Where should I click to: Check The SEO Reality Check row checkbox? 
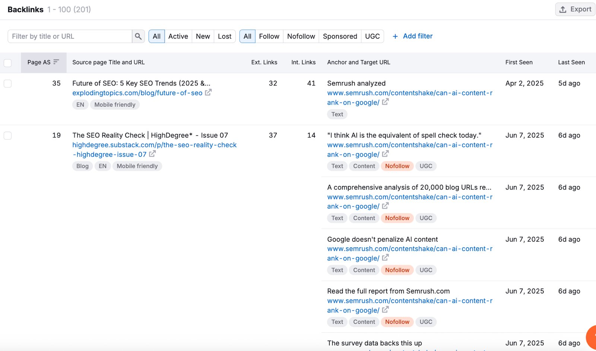(7, 135)
